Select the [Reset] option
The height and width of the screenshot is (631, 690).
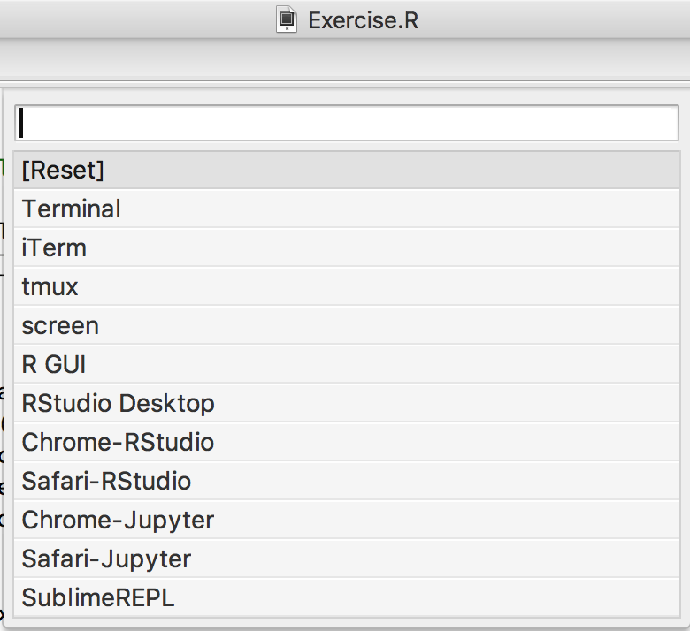(x=347, y=171)
